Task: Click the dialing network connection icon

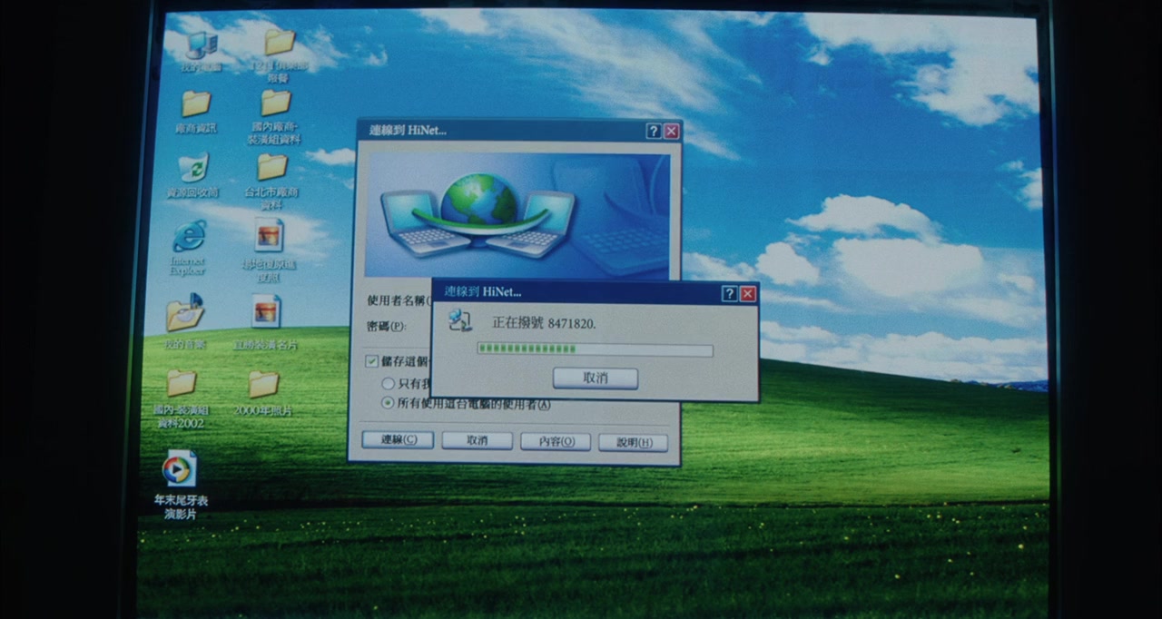Action: point(461,320)
